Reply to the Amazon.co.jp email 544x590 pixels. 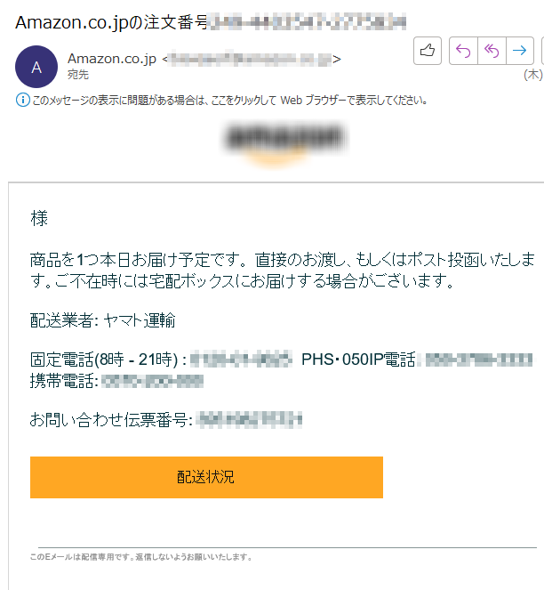tap(463, 51)
